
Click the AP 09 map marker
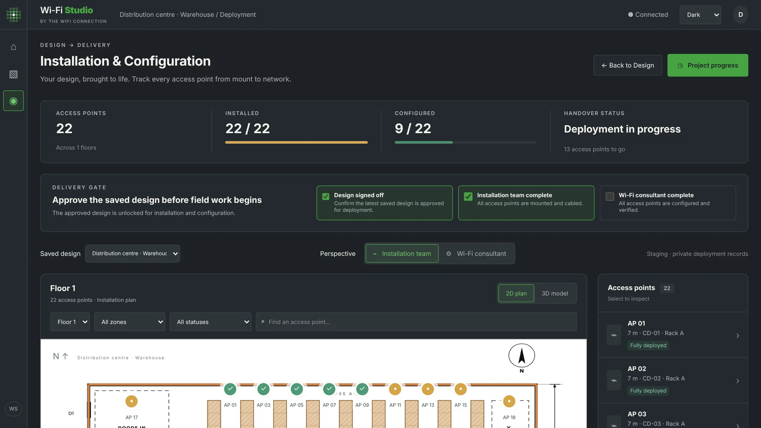point(362,389)
